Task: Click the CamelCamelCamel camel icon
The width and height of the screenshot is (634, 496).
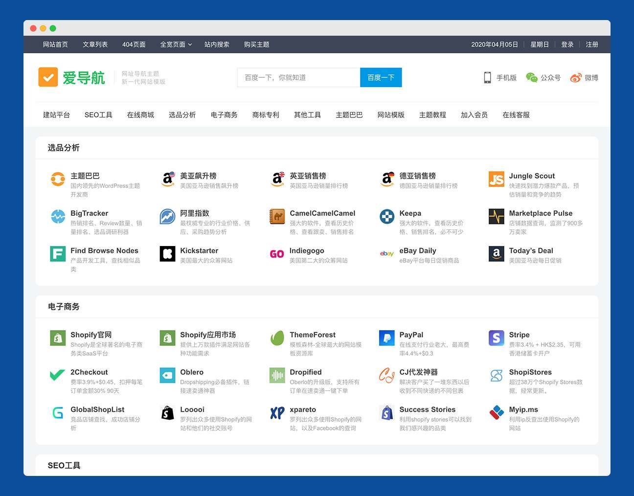Action: pos(277,217)
